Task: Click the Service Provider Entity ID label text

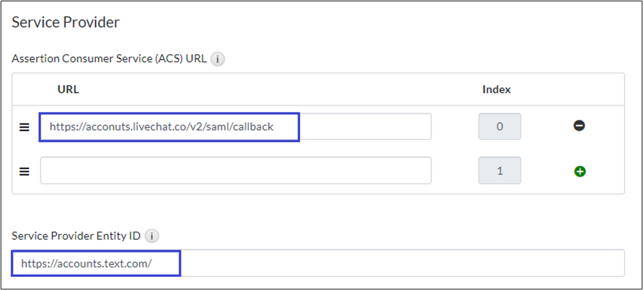Action: (x=76, y=236)
